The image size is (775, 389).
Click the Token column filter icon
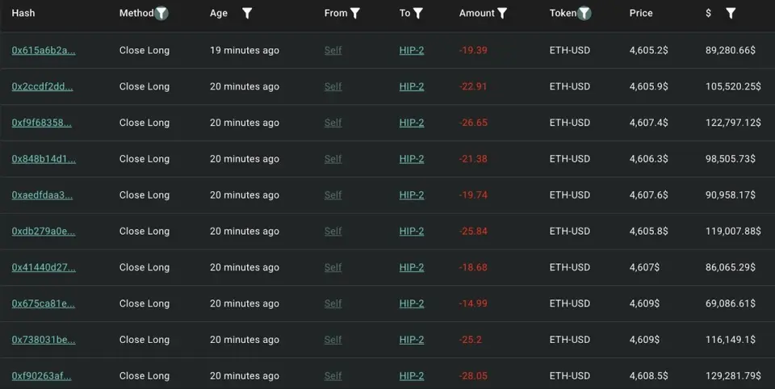(584, 13)
